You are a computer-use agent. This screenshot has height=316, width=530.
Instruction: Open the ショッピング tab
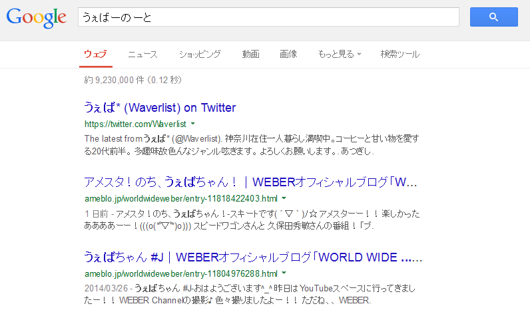pos(200,54)
